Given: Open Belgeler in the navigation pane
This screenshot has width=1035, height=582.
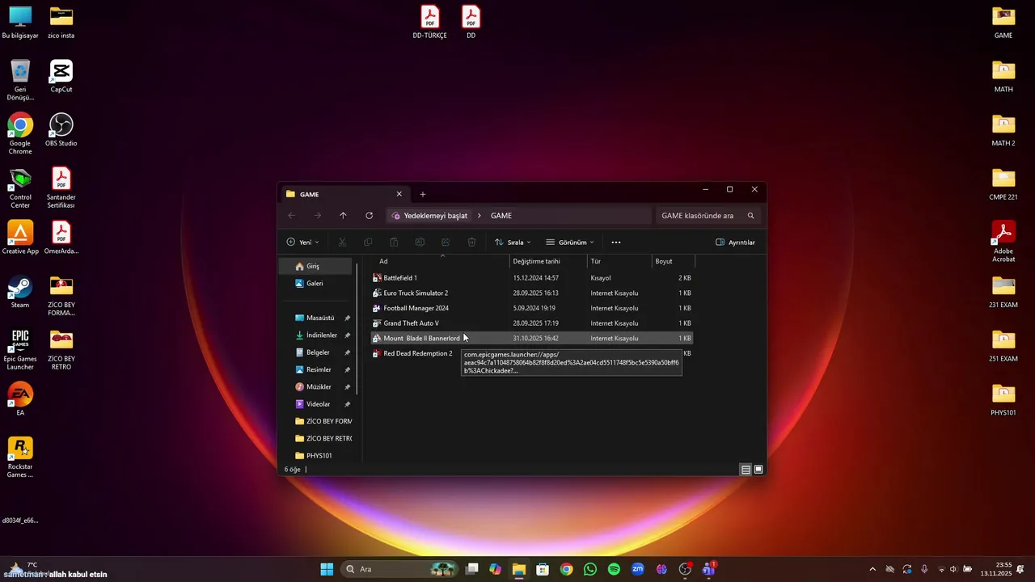Looking at the screenshot, I should [316, 352].
